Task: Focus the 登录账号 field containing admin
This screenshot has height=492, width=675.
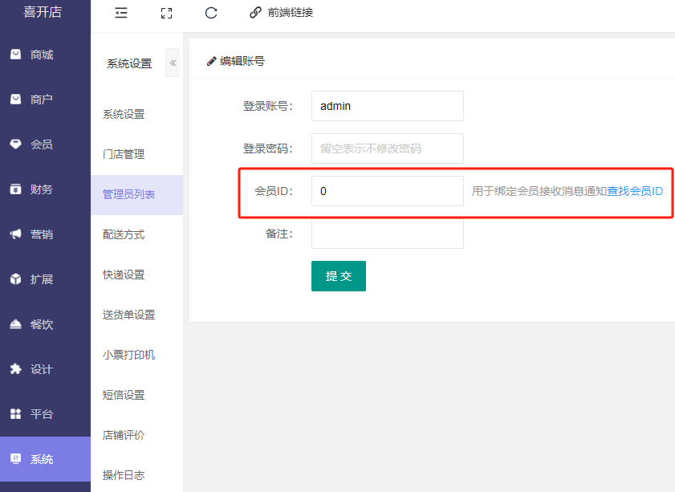Action: (x=388, y=106)
